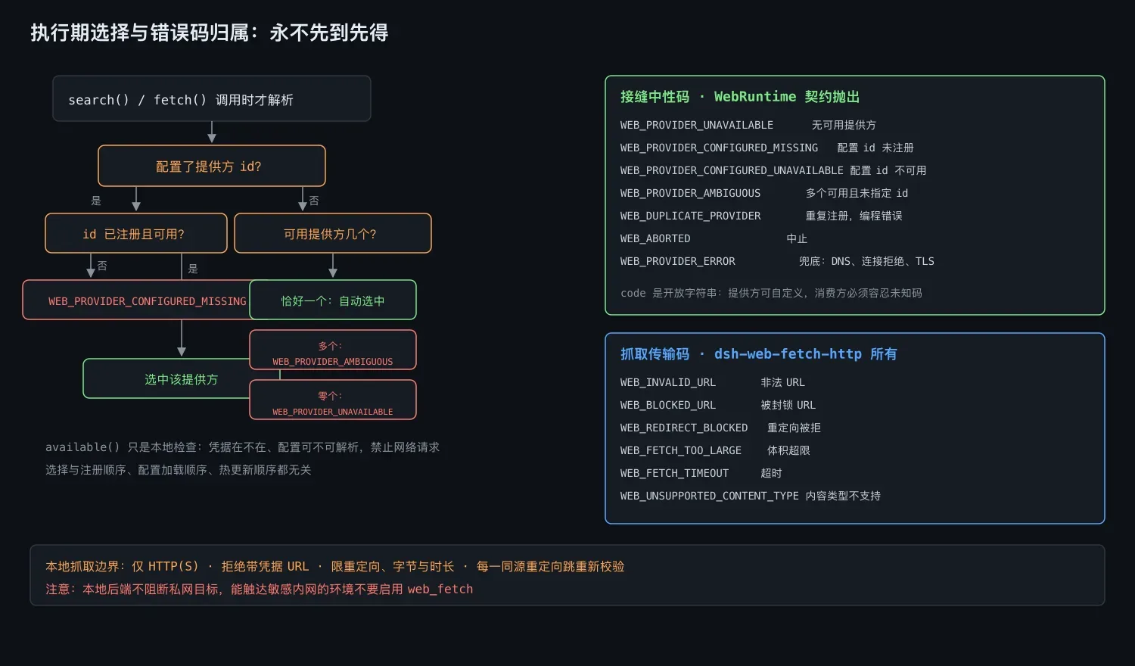Select the '配置了提供方 id?' decision node
Screen dimensions: 1135x666
[212, 166]
